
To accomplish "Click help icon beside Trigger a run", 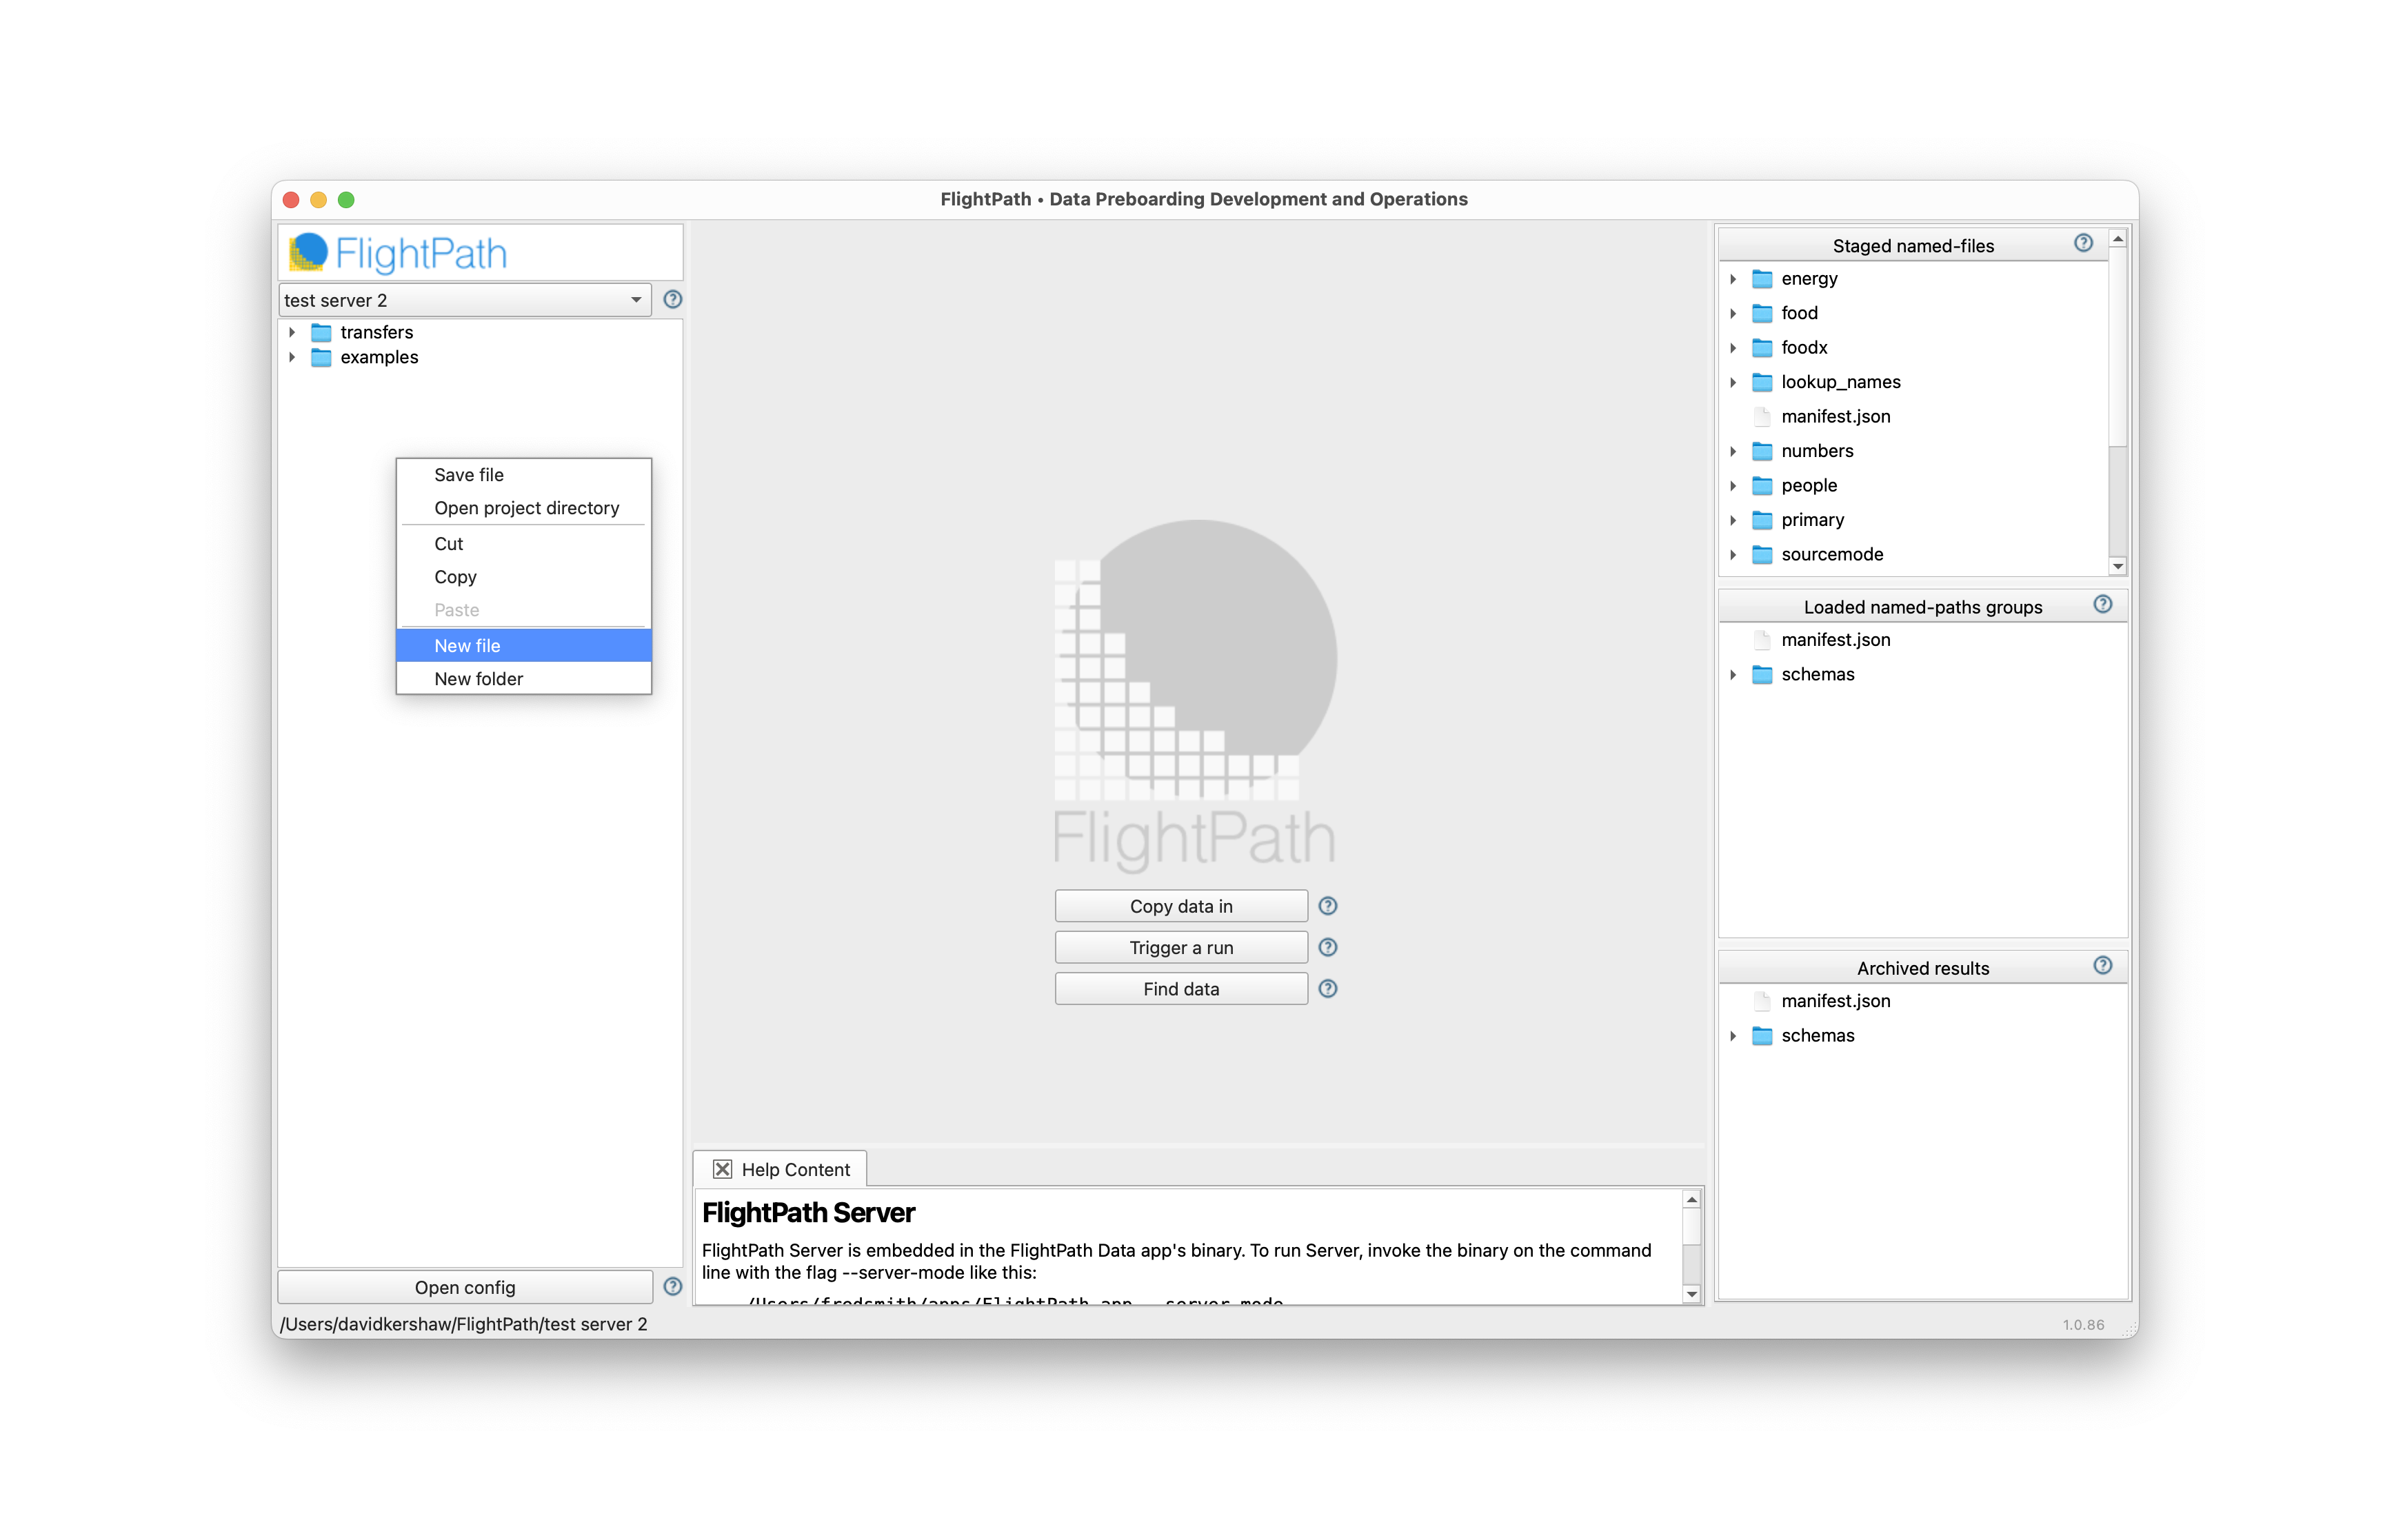I will pyautogui.click(x=1327, y=947).
